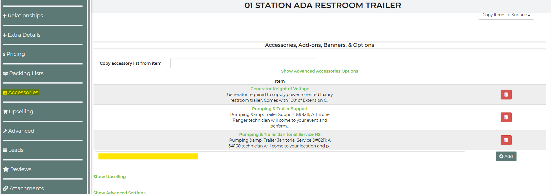
Task: Open the Leads section
Action: 13,150
